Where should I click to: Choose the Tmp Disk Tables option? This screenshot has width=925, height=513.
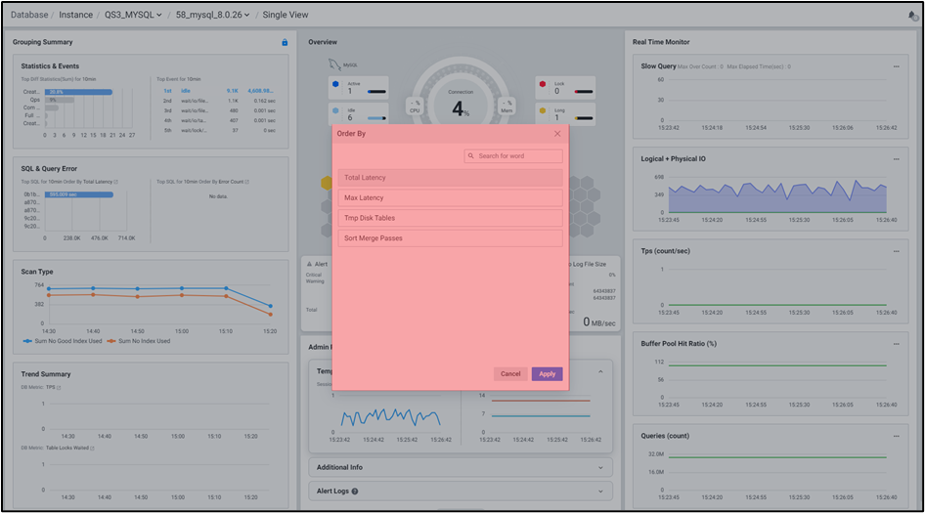[x=450, y=218]
